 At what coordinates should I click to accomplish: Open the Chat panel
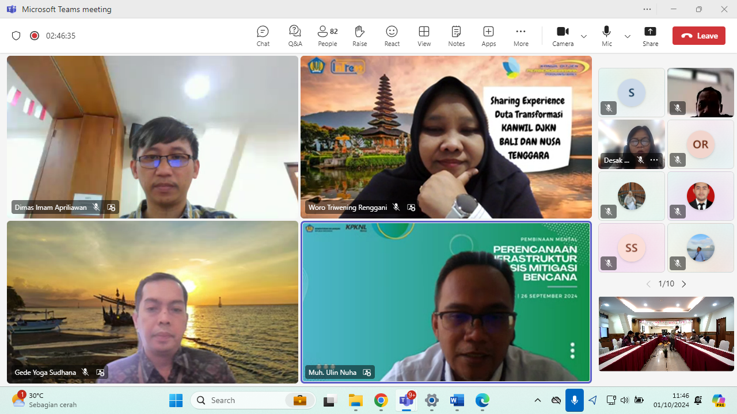click(x=263, y=36)
